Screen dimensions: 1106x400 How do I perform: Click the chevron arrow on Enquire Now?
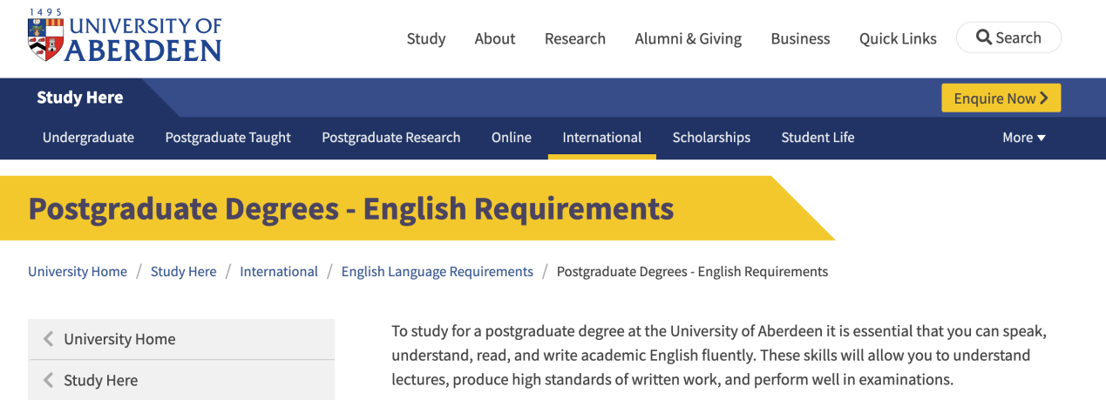1044,98
